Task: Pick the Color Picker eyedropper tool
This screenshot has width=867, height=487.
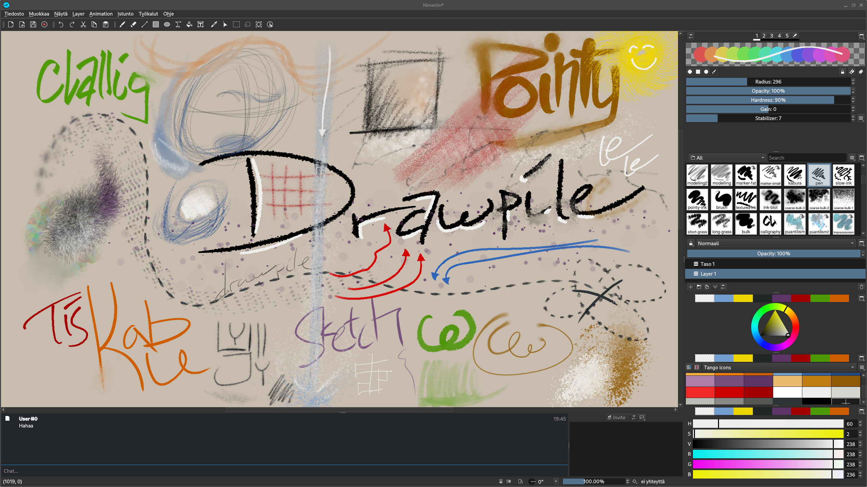Action: point(214,24)
